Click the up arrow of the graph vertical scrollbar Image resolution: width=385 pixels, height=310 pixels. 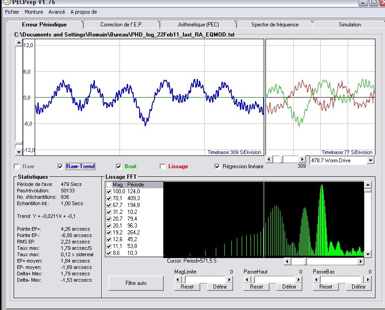tap(18, 43)
